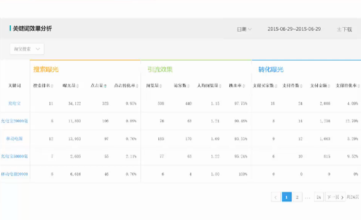Click exposure value 6,616

pos(76,174)
